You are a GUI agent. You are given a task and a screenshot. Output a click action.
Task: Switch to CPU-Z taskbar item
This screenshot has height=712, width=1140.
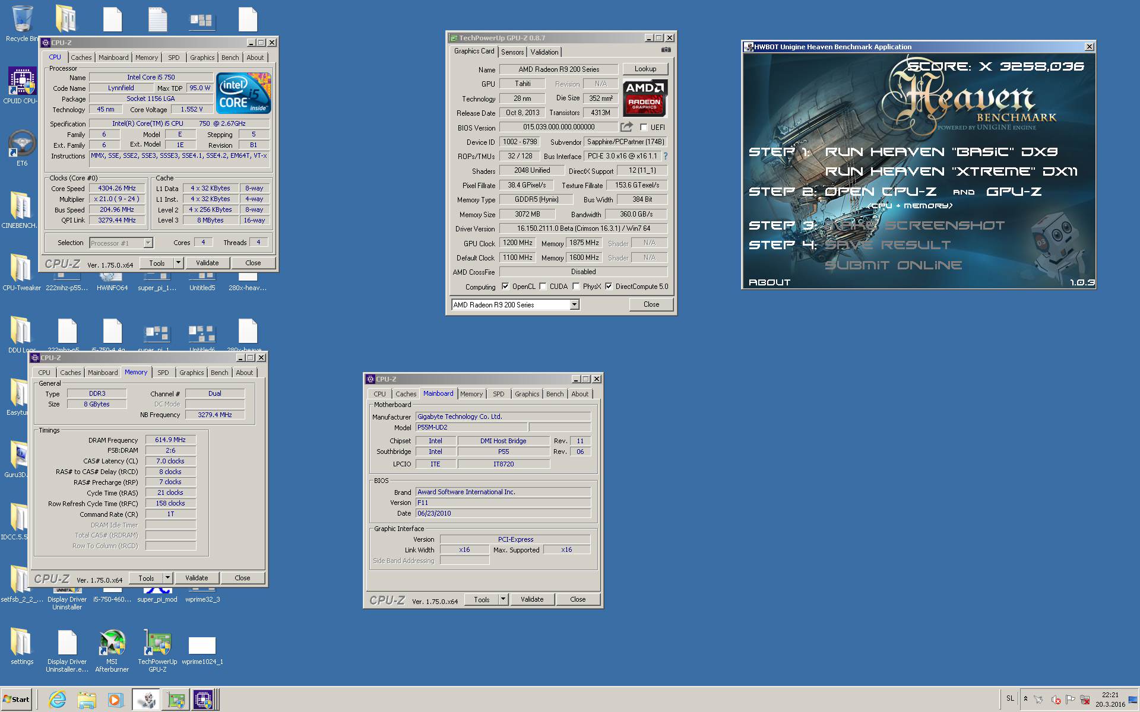coord(204,700)
